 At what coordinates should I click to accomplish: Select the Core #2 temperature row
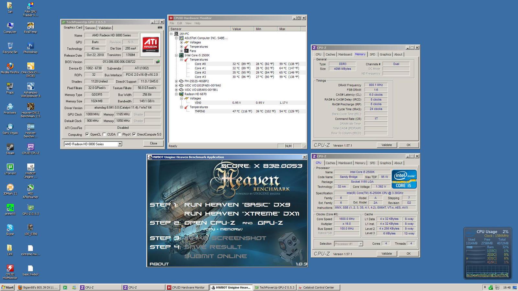point(238,73)
